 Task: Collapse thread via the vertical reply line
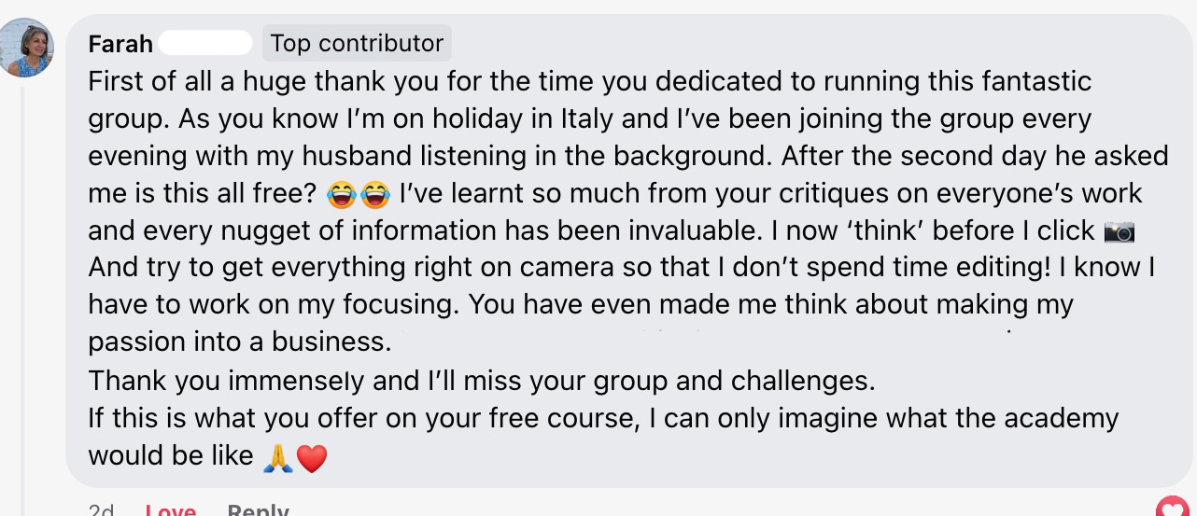coord(22,280)
